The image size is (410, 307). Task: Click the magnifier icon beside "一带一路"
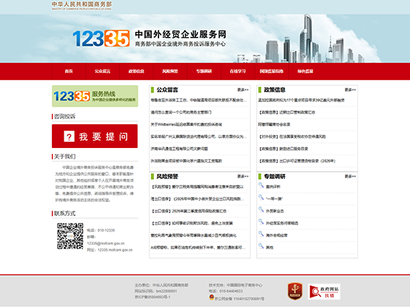261,198
